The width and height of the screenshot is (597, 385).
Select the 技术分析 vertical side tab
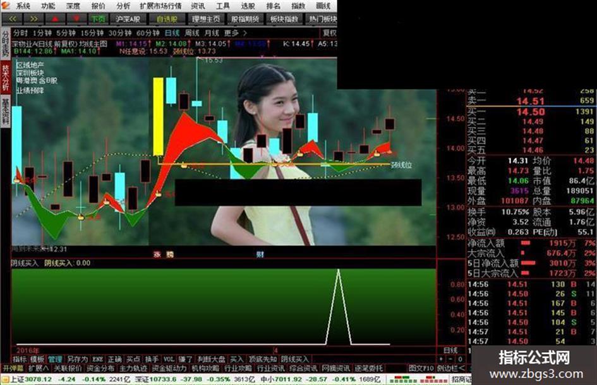click(5, 77)
